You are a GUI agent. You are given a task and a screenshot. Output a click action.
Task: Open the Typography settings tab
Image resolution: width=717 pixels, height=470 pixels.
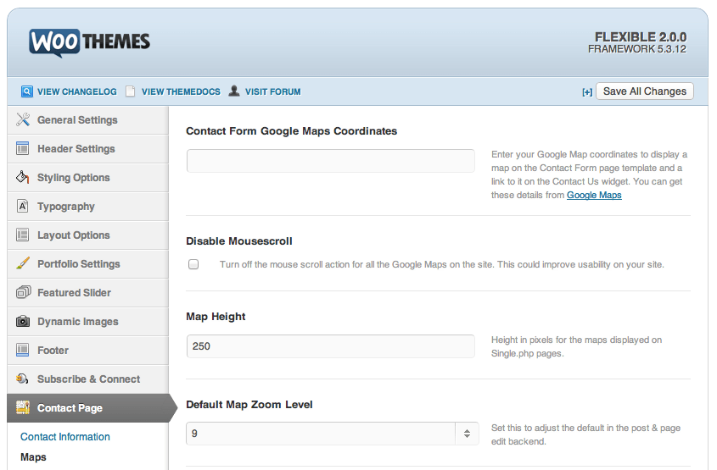pos(66,207)
